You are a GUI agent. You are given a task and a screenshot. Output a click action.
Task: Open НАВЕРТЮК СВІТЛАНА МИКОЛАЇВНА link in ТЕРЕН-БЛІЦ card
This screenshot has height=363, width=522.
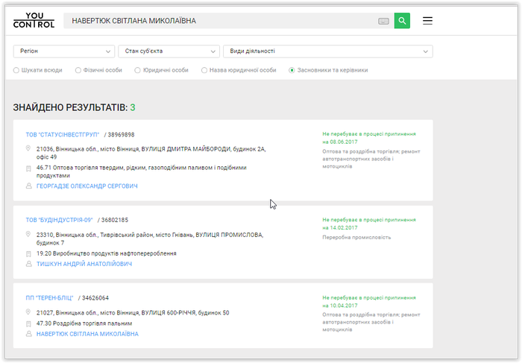coord(87,334)
